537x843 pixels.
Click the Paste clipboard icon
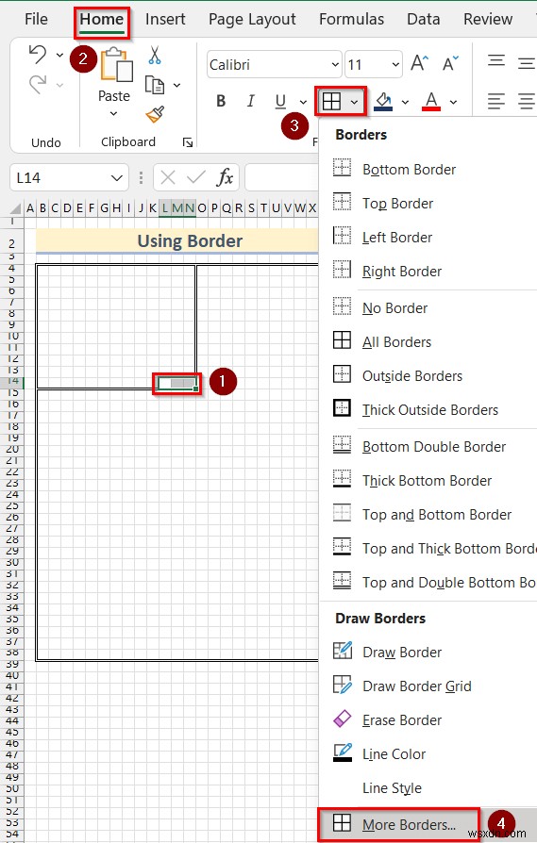tap(116, 65)
